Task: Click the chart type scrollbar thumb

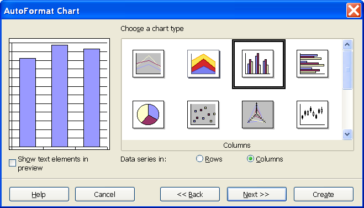Action: click(x=347, y=70)
